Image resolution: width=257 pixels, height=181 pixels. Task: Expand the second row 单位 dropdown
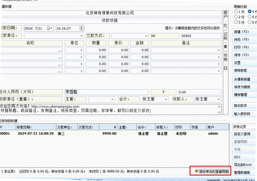point(81,57)
